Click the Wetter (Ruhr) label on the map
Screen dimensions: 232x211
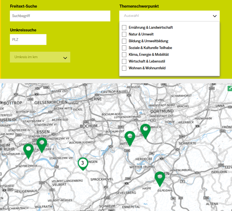click(x=142, y=167)
